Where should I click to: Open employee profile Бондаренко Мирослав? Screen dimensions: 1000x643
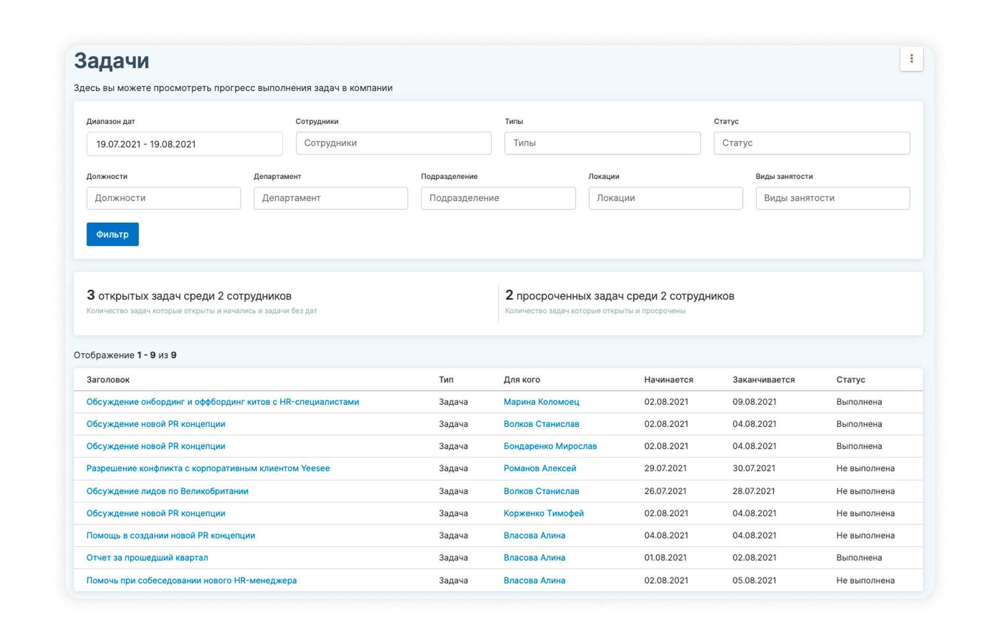550,446
